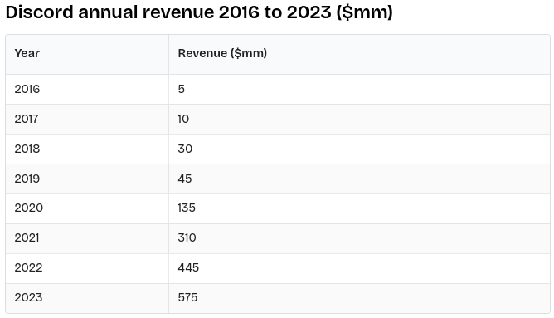The height and width of the screenshot is (318, 554).
Task: Select the 2018 year cell
Action: coord(87,149)
